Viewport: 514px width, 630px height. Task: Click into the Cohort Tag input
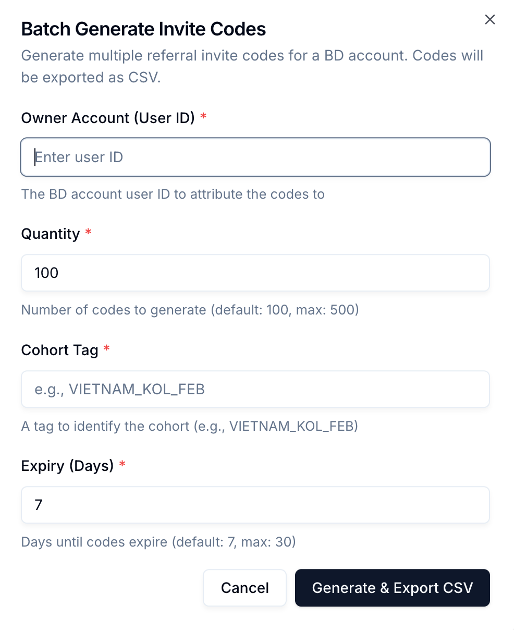tap(255, 389)
